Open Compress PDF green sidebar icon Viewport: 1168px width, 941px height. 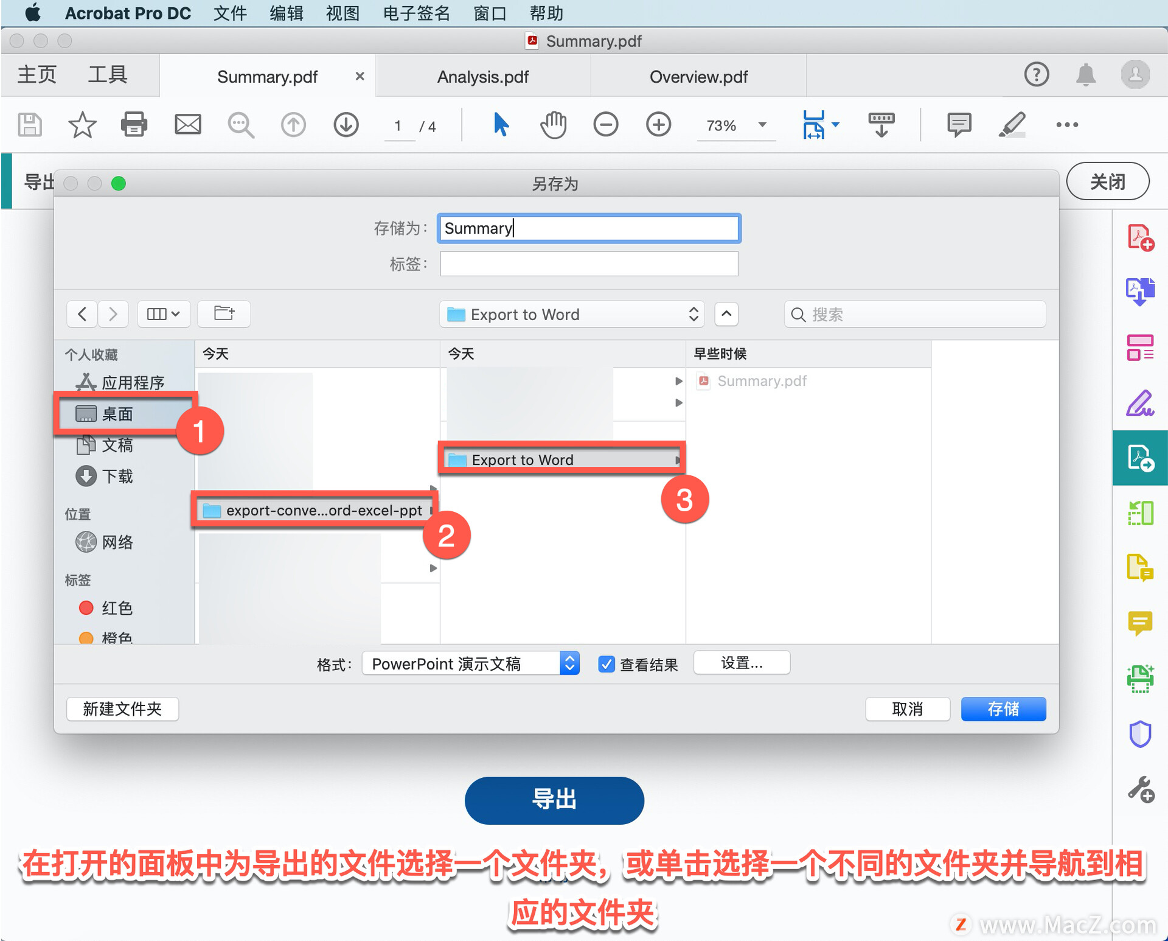coord(1140,513)
